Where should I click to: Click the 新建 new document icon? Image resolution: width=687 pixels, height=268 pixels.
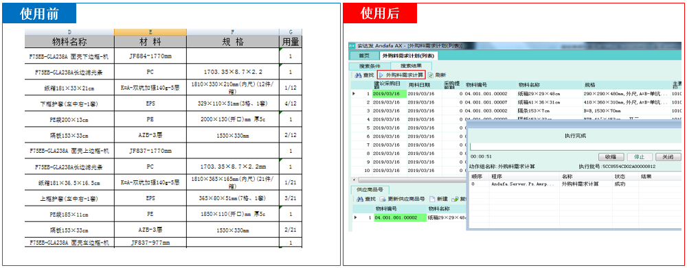(431, 199)
